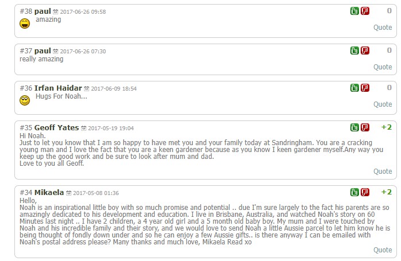Click the date icon next to 2017-06-09 18:54
Image resolution: width=401 pixels, height=261 pixels.
tap(87, 89)
